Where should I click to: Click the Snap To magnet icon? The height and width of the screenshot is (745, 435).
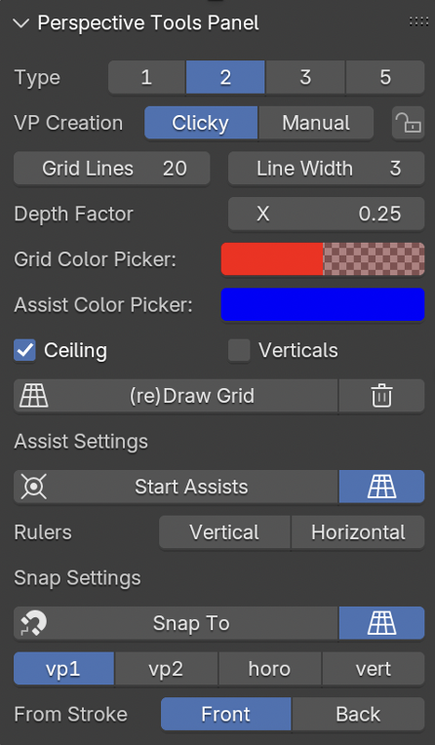pyautogui.click(x=34, y=623)
